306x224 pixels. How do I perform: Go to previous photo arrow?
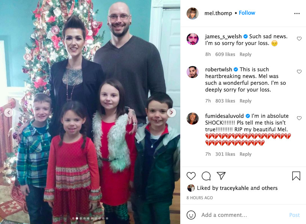(x=9, y=113)
